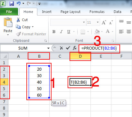Go to the Page Layout tab
Viewport: 132px width, 117px height.
71,12
